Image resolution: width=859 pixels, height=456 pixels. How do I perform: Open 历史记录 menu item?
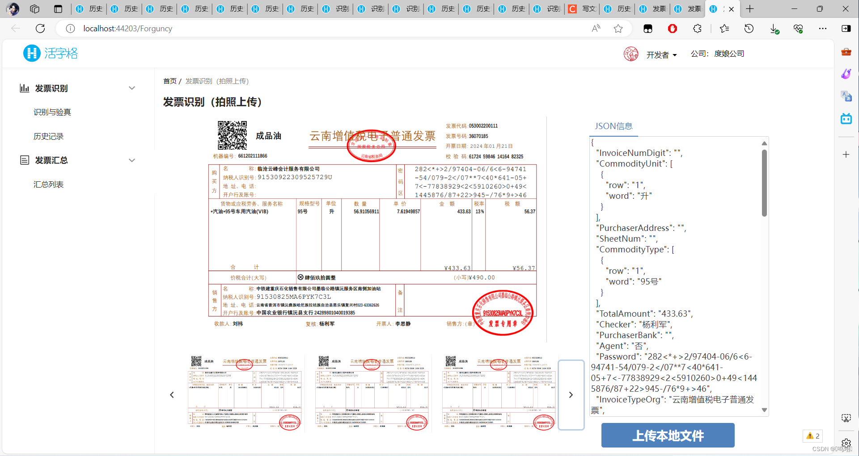(48, 136)
